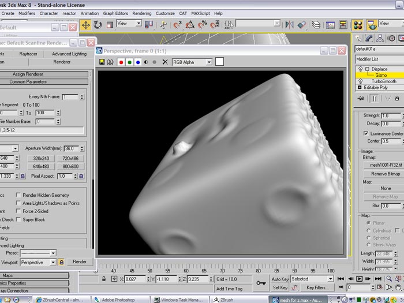Collapse the Displace modifier sub-objects
The width and height of the screenshot is (404, 303).
367,69
